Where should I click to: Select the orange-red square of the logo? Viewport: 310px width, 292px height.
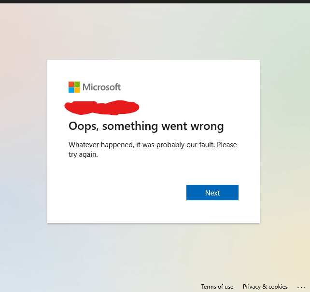(71, 84)
